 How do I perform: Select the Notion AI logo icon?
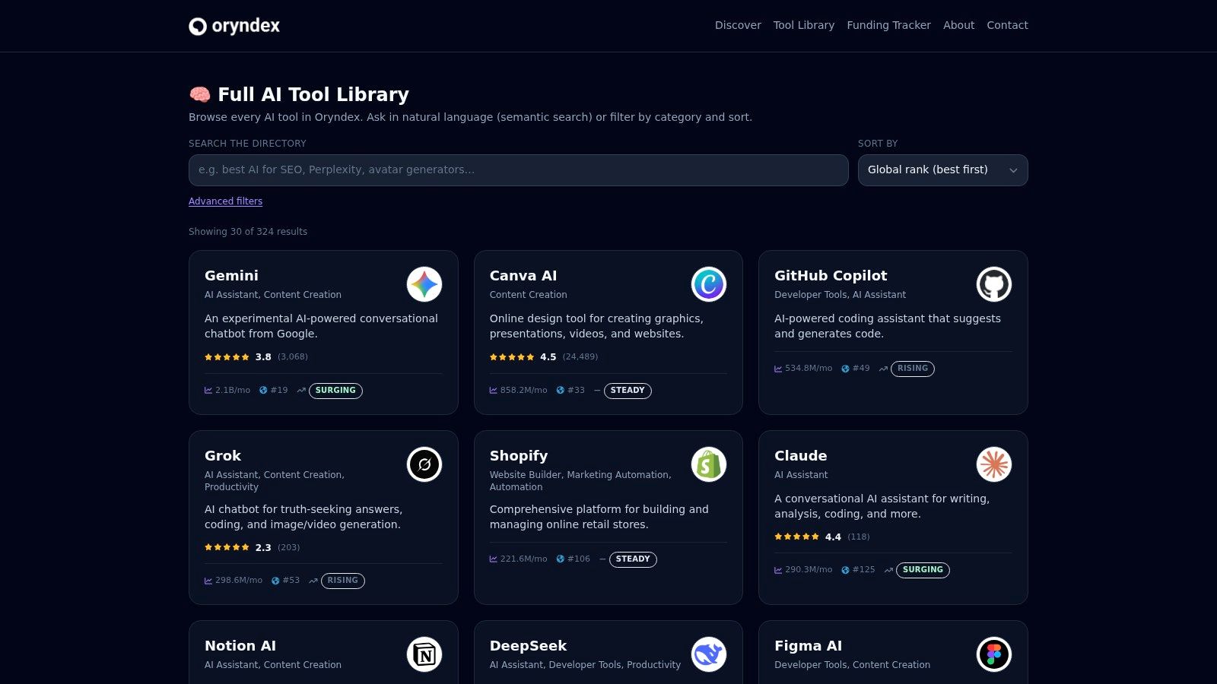coord(424,654)
